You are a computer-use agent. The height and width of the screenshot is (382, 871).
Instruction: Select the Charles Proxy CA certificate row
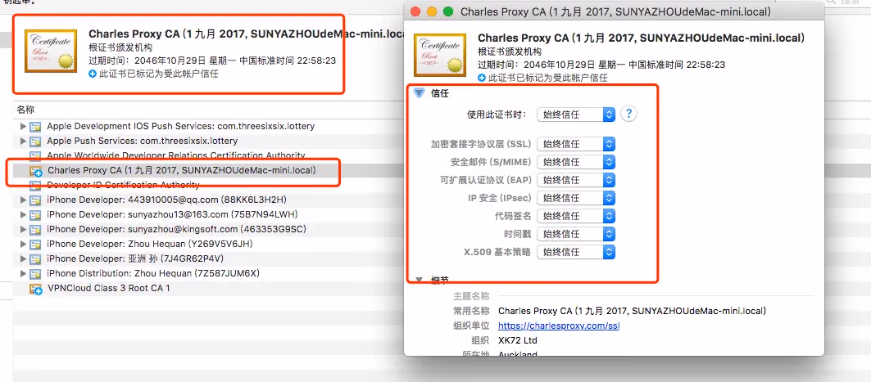point(180,170)
